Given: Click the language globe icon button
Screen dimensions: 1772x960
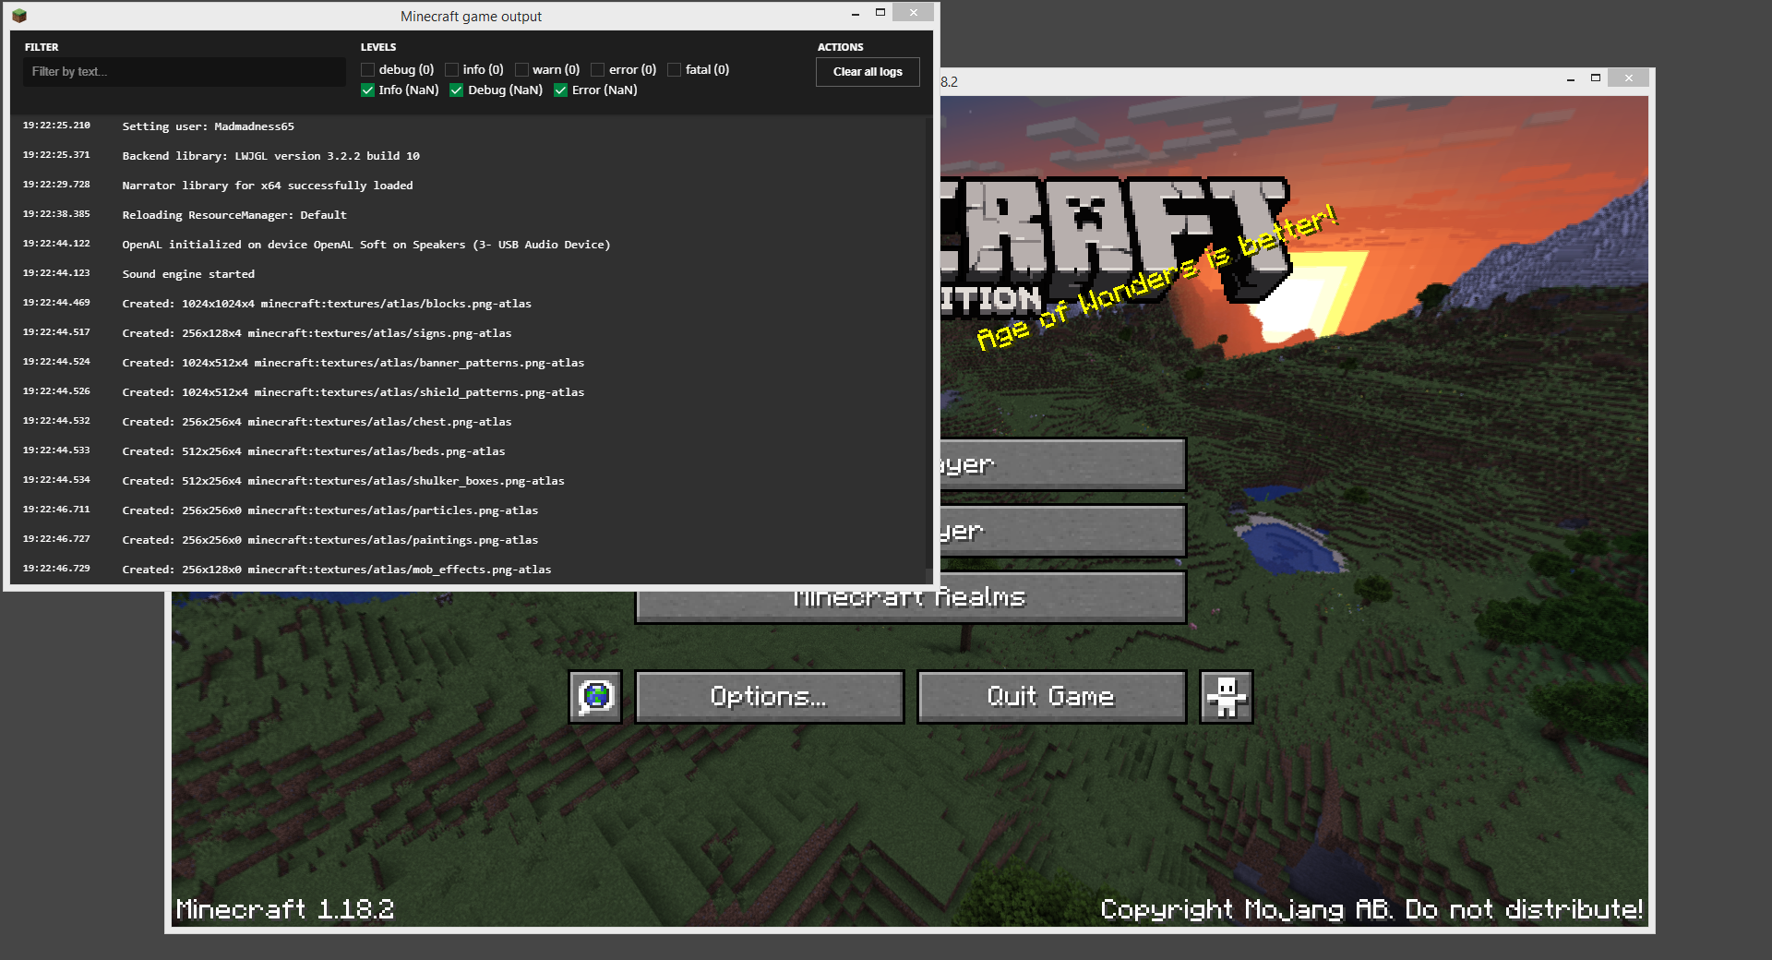Looking at the screenshot, I should pyautogui.click(x=595, y=697).
